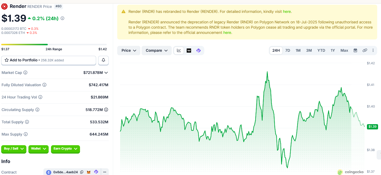381x175 pixels.
Task: Click purple icon next to MetaMask fox in Contract row
Action: click(96, 172)
